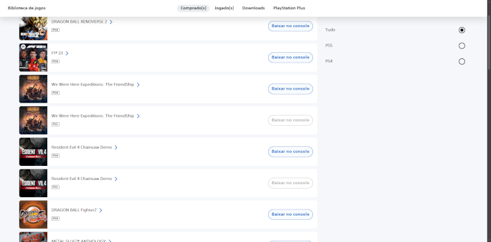Download DRAGON BALL XENOVERSE 2 with Baixar no console
Image resolution: width=491 pixels, height=242 pixels.
point(290,26)
